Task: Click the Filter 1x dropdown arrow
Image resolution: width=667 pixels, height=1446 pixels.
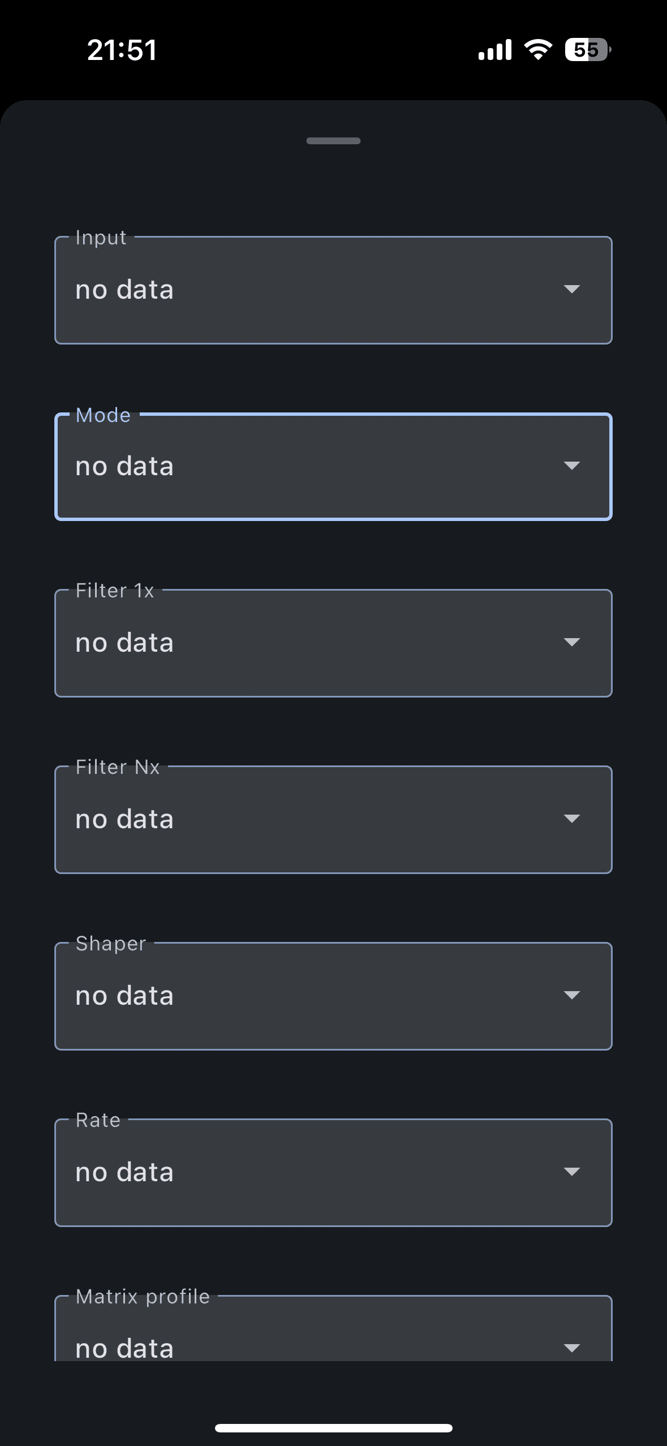Action: [x=572, y=642]
